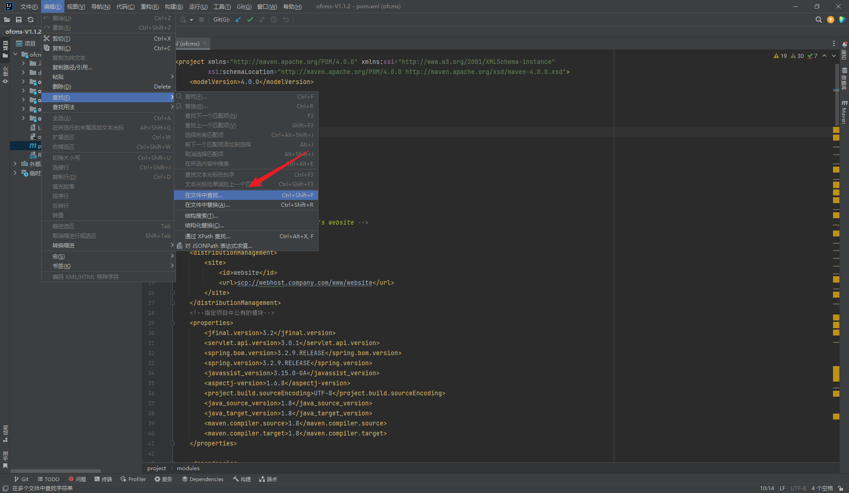Click the Git rollback arrow icon
Screen dimensions: 849x493
pyautogui.click(x=286, y=20)
